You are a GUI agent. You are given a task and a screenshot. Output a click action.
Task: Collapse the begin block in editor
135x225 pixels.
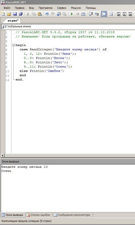point(13,45)
